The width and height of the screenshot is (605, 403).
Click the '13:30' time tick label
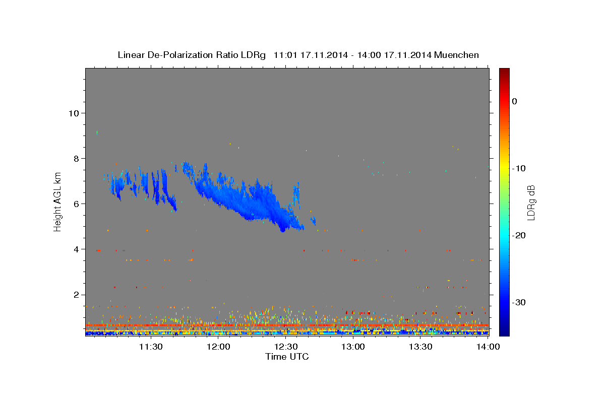[420, 347]
